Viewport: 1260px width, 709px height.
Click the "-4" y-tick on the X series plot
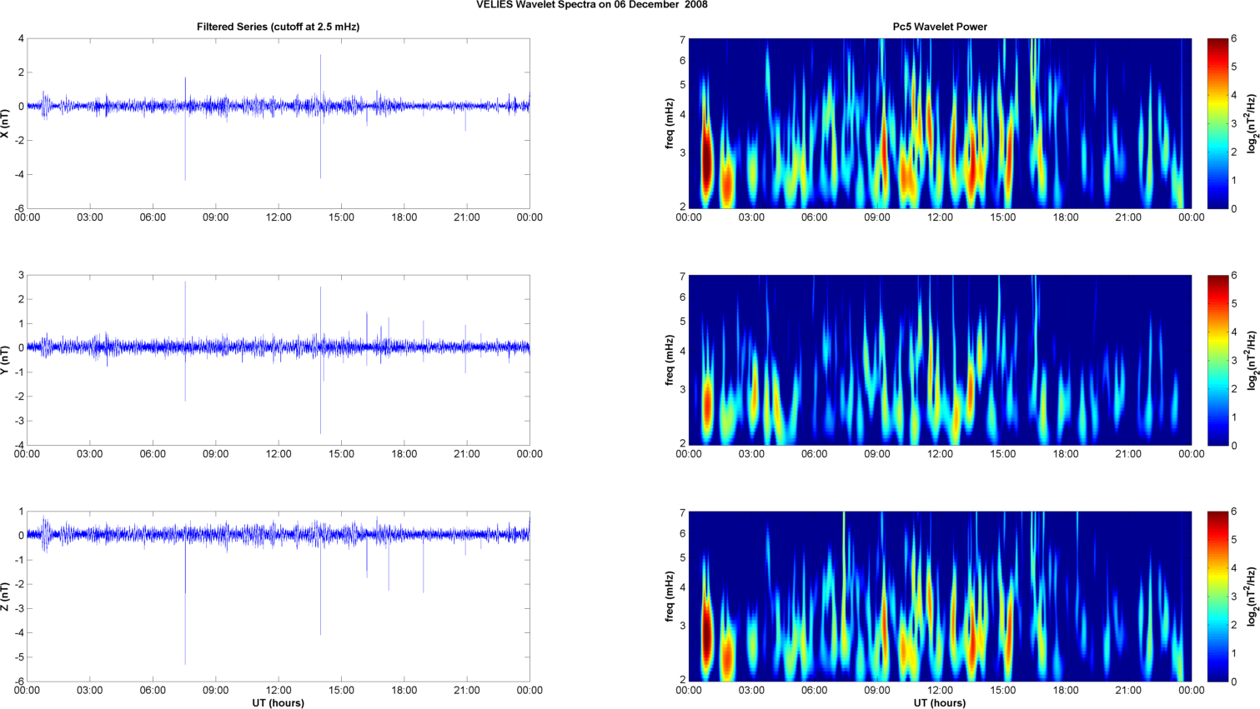[x=19, y=175]
